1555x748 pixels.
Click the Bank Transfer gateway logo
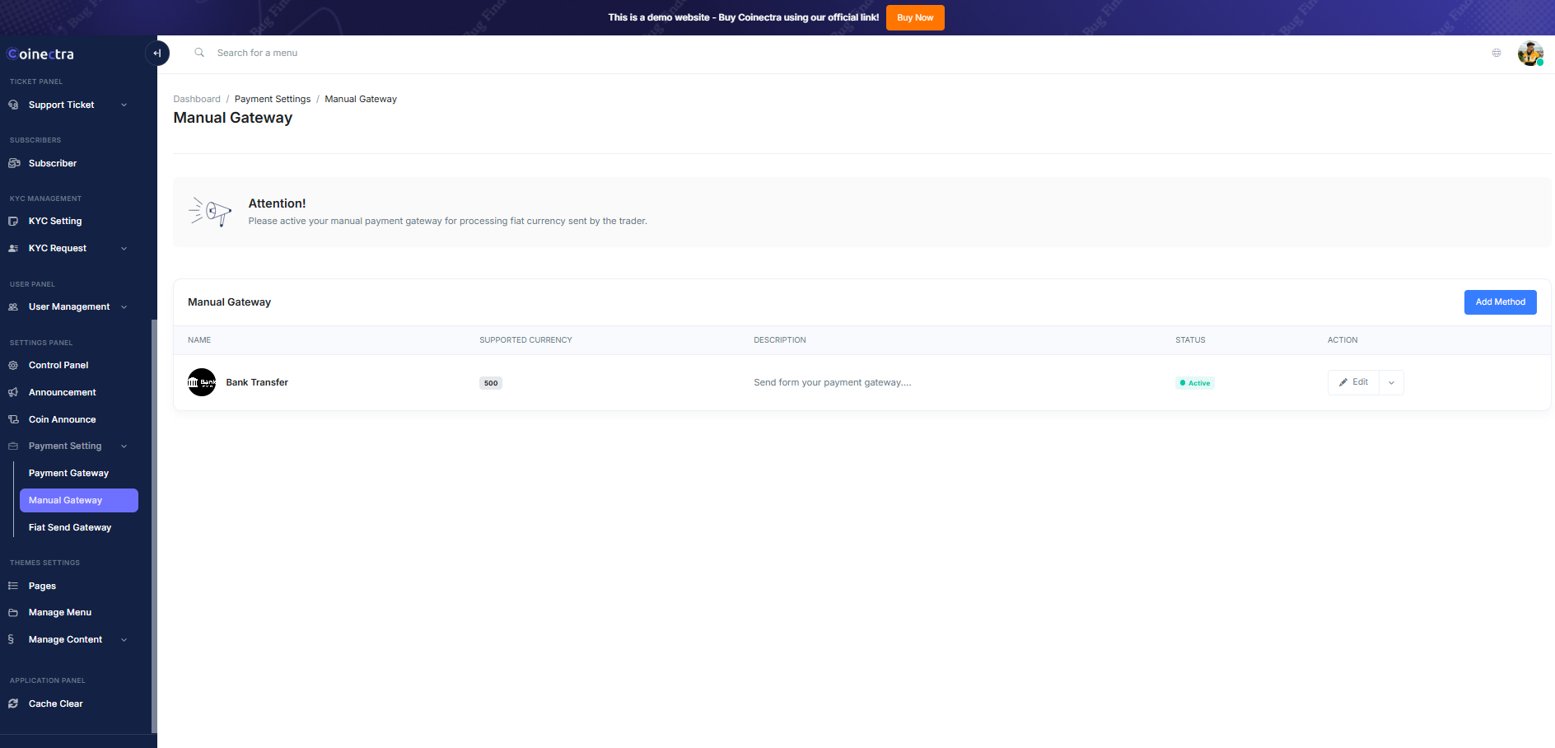tap(202, 382)
